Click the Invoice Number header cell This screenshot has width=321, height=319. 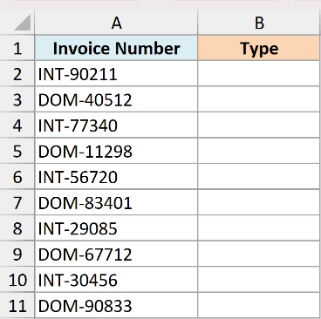116,48
